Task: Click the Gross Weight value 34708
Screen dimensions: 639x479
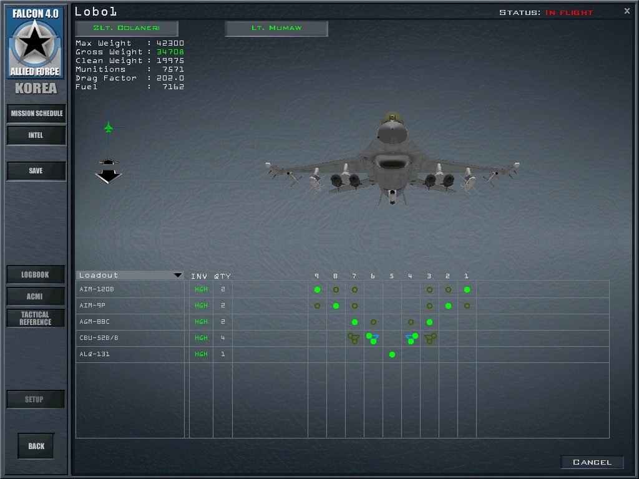Action: (x=170, y=52)
